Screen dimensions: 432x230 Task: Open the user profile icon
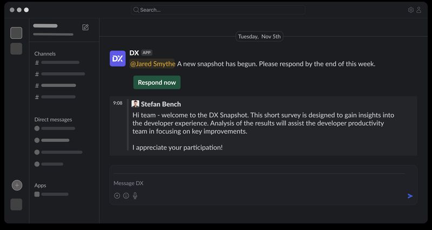click(x=418, y=10)
